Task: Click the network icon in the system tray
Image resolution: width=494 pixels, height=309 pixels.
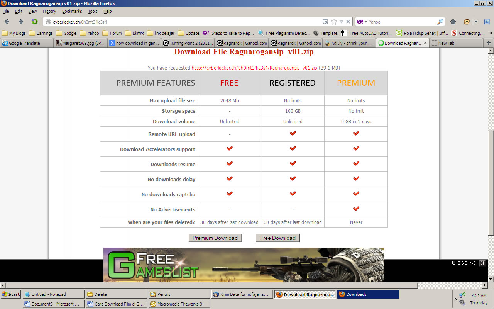Action: click(462, 295)
